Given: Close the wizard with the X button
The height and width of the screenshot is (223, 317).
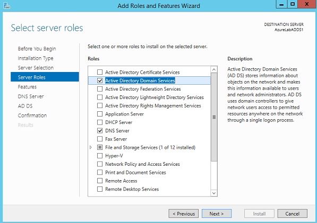Looking at the screenshot, I should coord(307,4).
